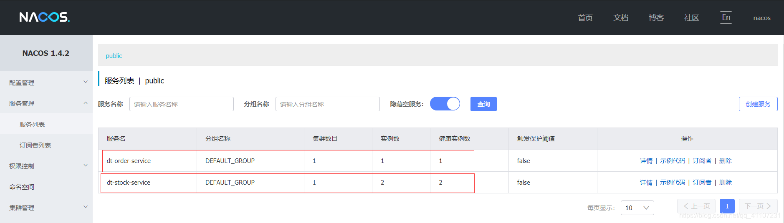The width and height of the screenshot is (784, 223).
Task: Click the 下一页 pagination button
Action: click(758, 206)
